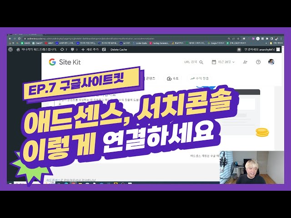Screen dimensions: 291x218
Task: Switch to the 속도 tab
Action: point(173,79)
